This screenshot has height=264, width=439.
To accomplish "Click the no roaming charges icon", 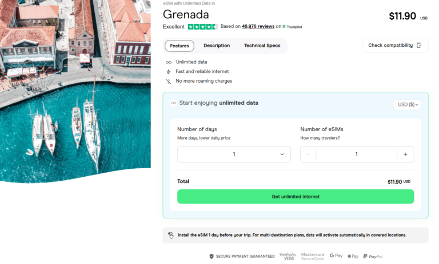I will click(x=169, y=81).
